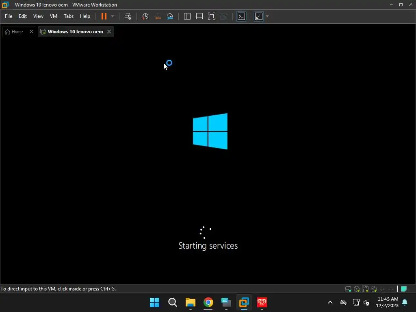416x312 pixels.
Task: Open Google Chrome from the taskbar
Action: [208, 302]
